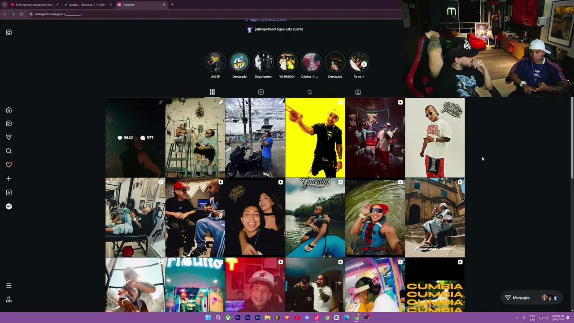Open the 'Royal center' story highlight
This screenshot has width=574, height=323.
click(263, 62)
